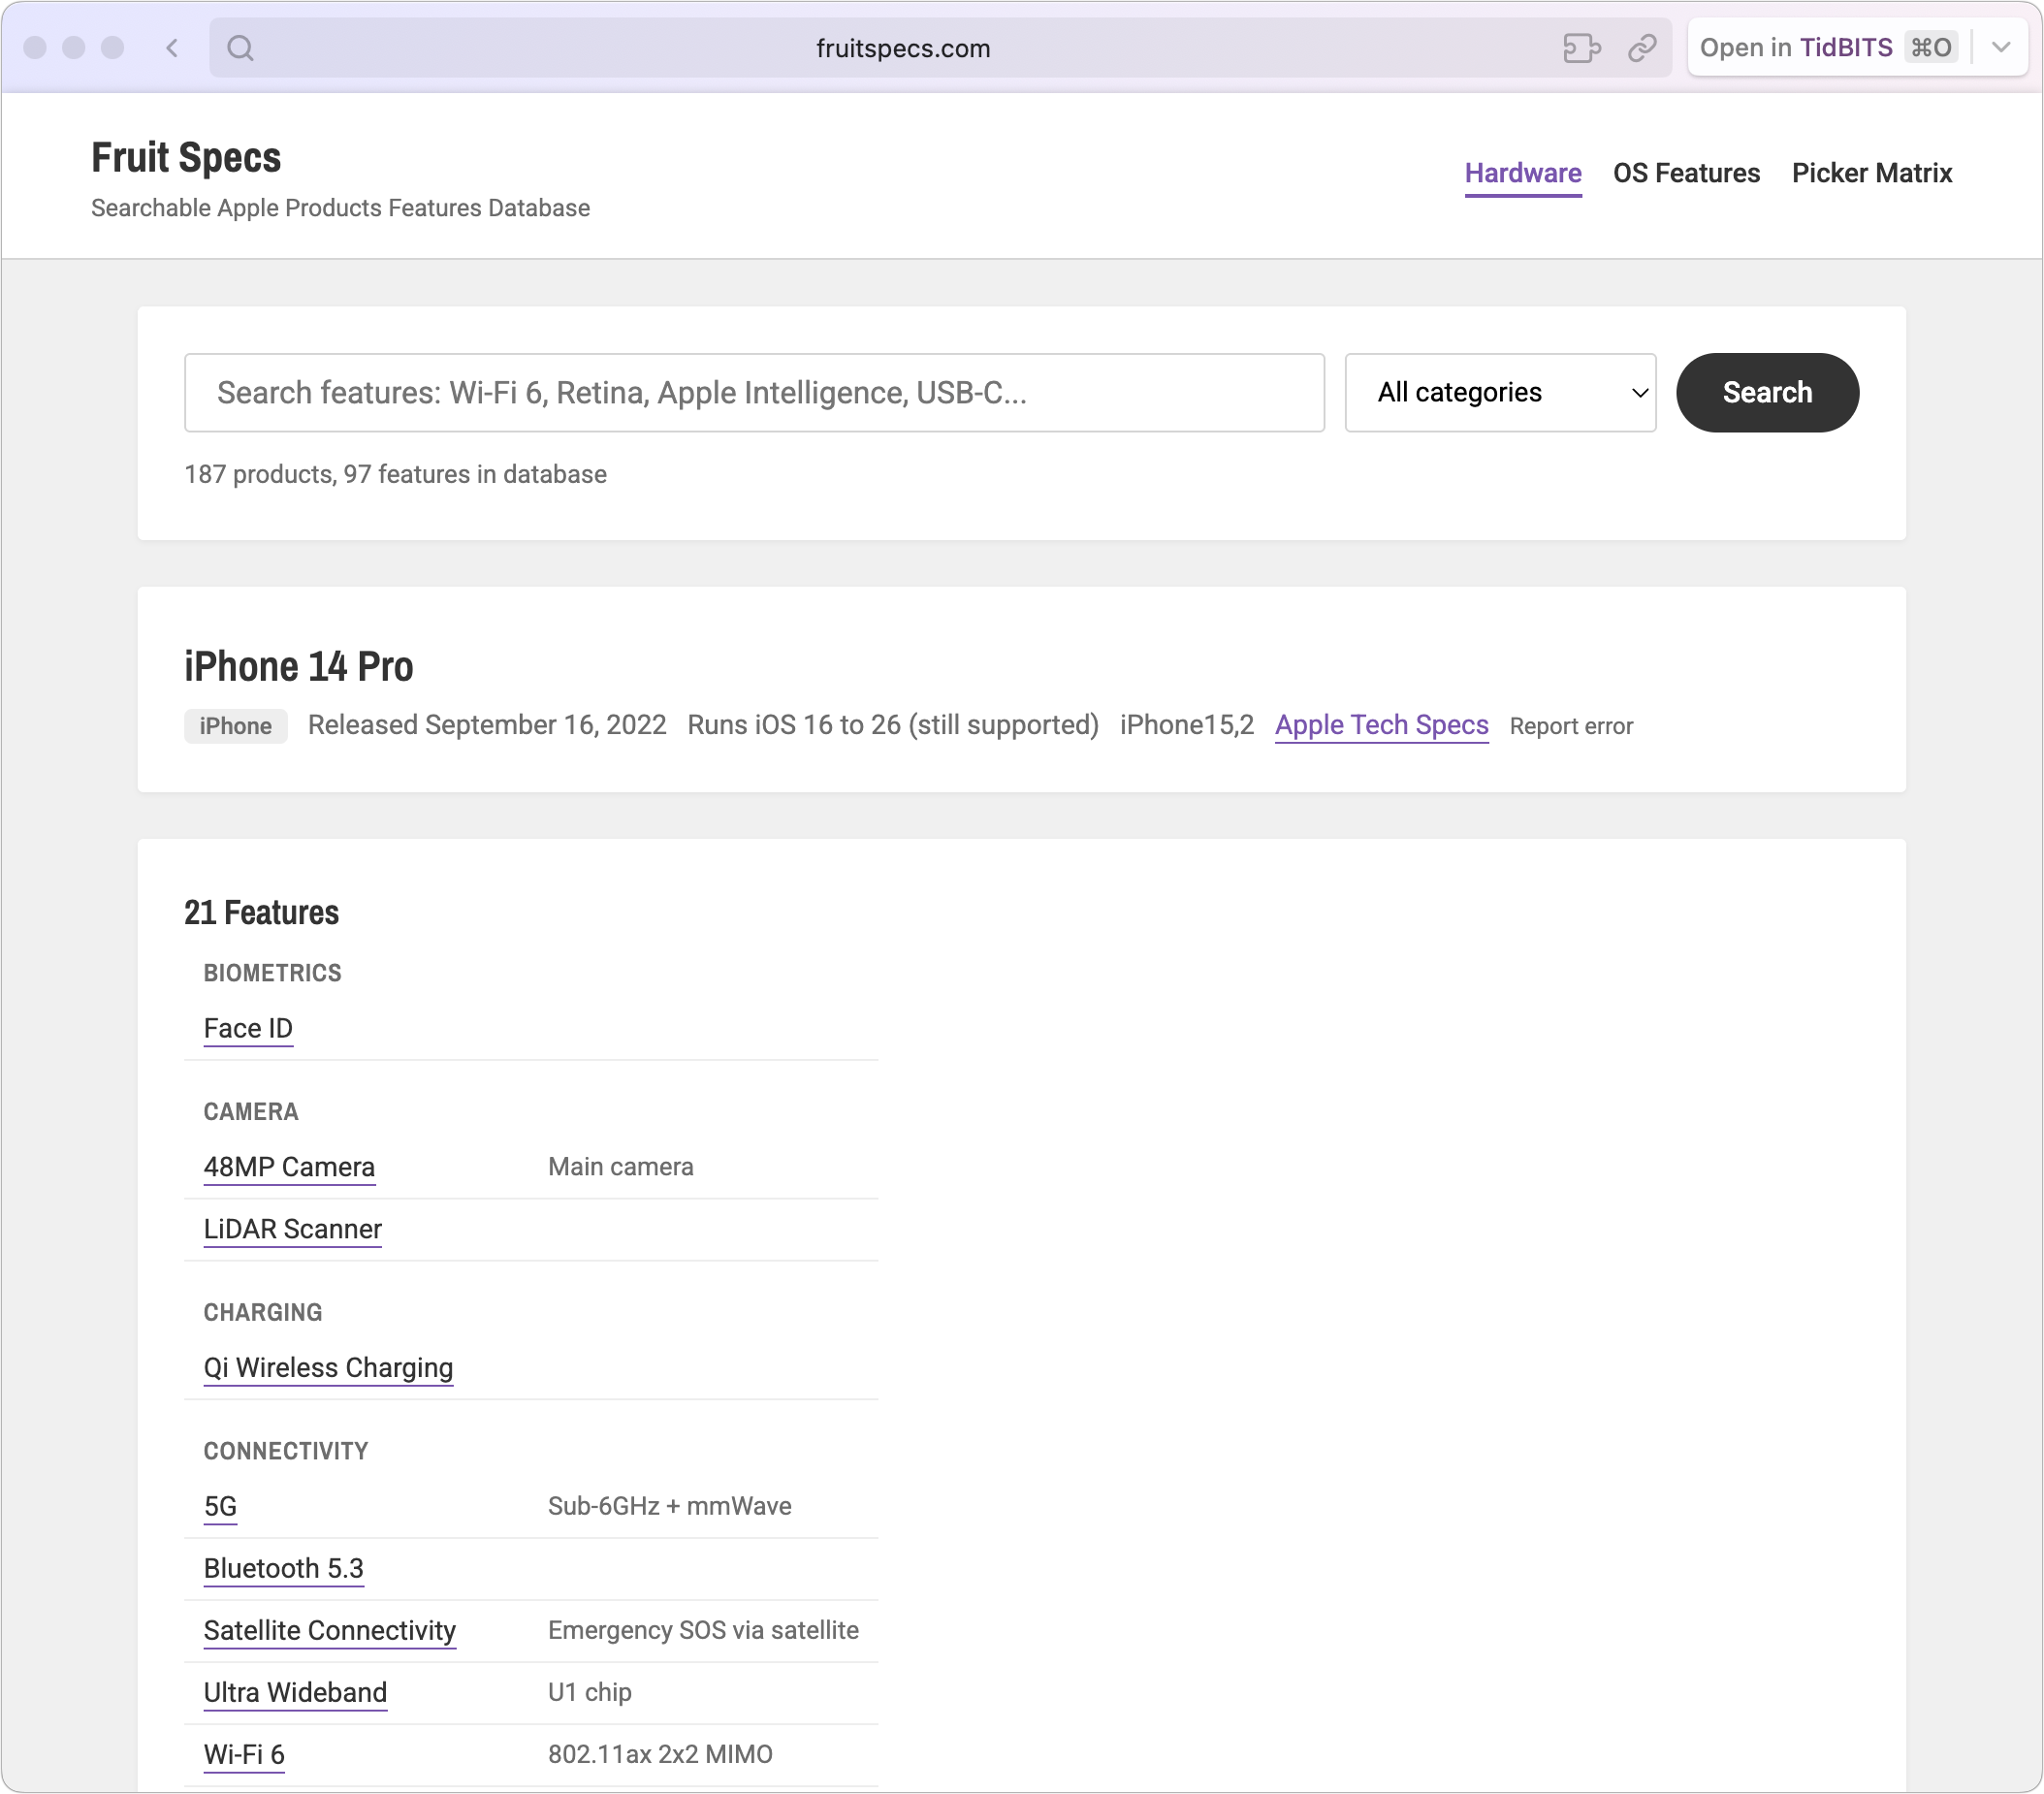Click the CAMERA section label
Viewport: 2044px width, 1794px height.
251,1112
